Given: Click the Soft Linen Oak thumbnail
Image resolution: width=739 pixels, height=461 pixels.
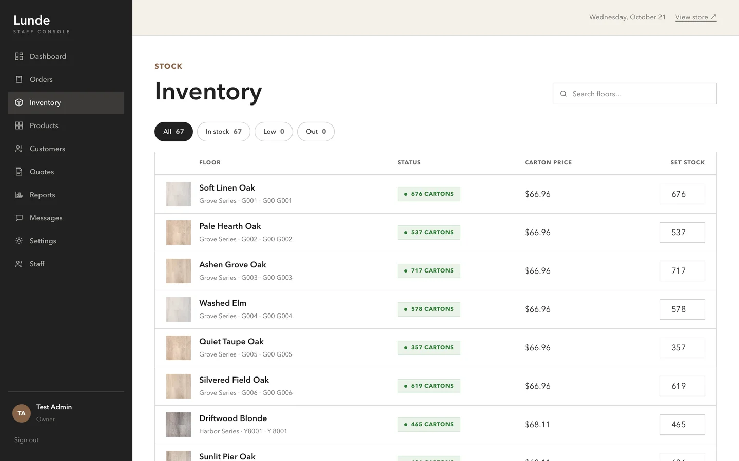Looking at the screenshot, I should click(x=179, y=194).
